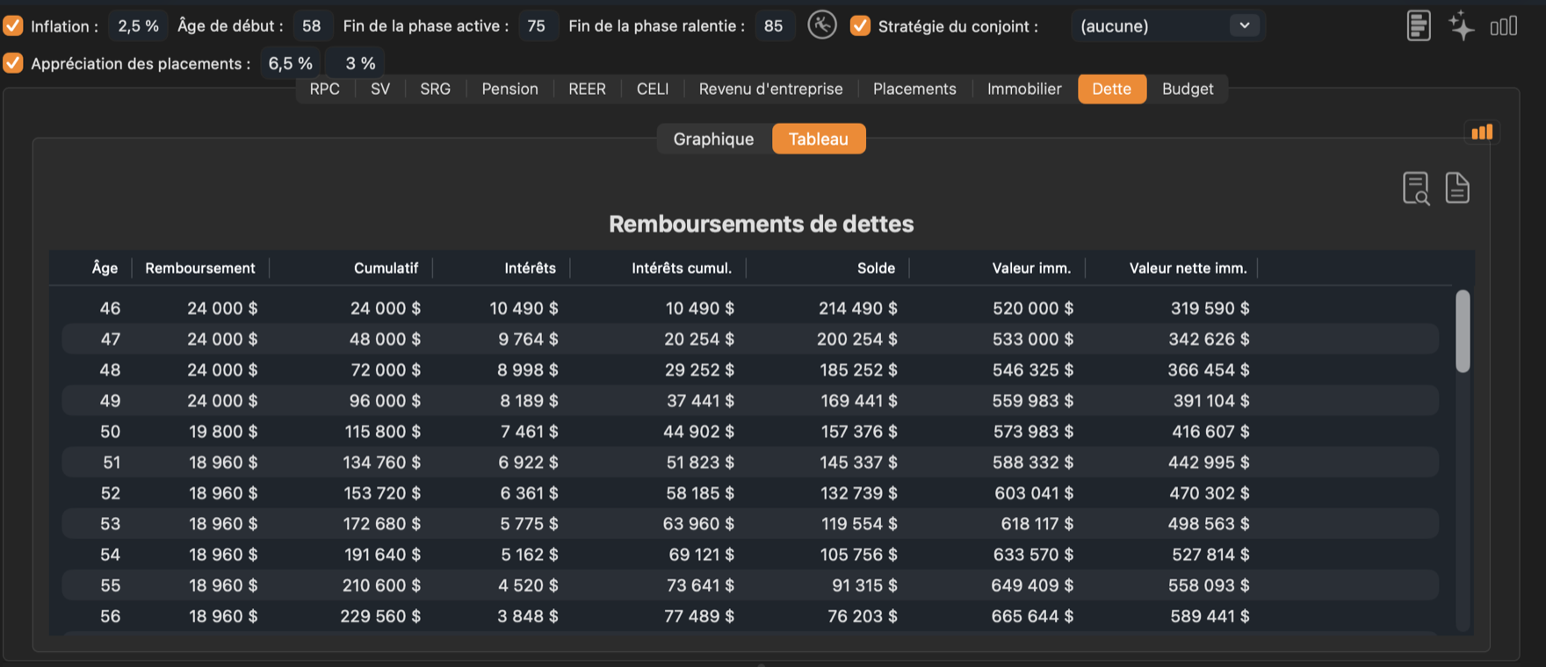Toggle the Appréciation des placements checkbox
The width and height of the screenshot is (1546, 667).
coord(13,63)
